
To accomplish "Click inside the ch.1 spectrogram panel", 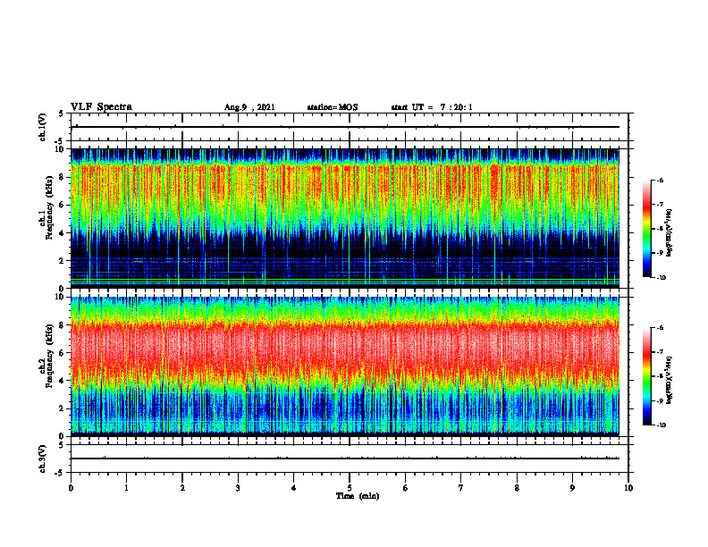I will [345, 218].
